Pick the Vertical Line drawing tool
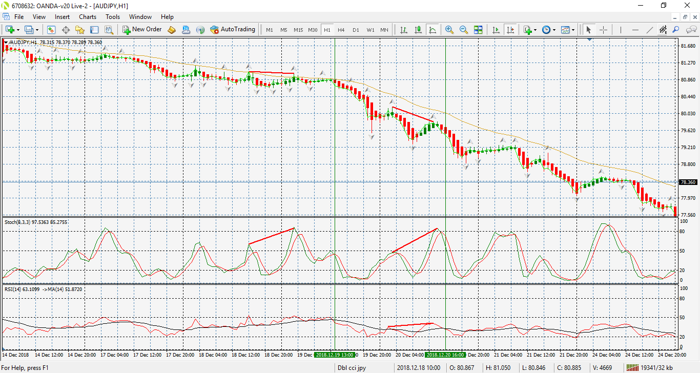This screenshot has width=700, height=373. pos(621,30)
